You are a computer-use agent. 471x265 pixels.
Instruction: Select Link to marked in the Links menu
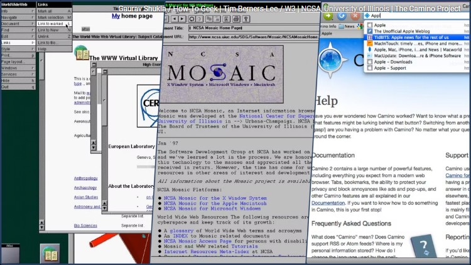[x=55, y=24]
